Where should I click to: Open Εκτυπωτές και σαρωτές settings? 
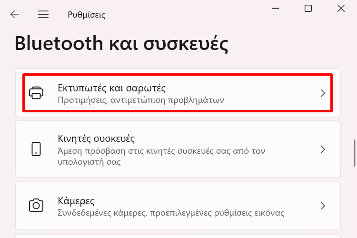pos(178,93)
